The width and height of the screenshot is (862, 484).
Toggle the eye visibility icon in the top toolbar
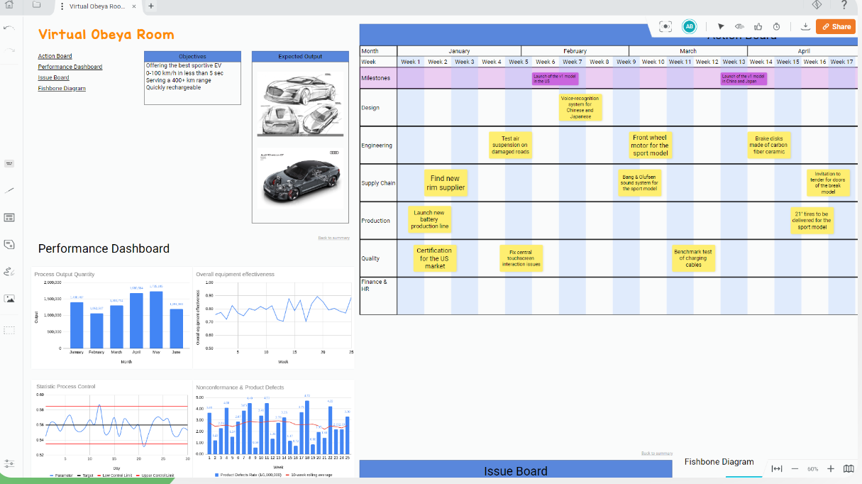click(x=739, y=26)
